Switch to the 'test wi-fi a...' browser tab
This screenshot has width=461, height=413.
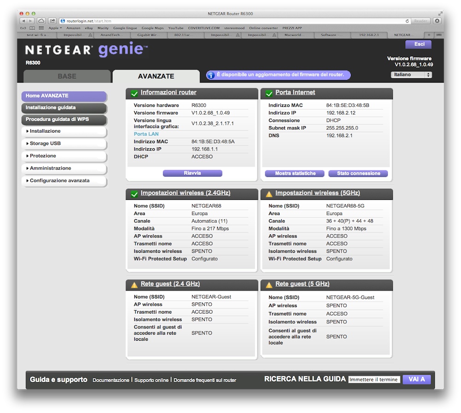click(x=38, y=35)
